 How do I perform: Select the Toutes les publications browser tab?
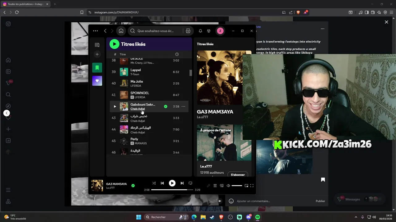26,4
